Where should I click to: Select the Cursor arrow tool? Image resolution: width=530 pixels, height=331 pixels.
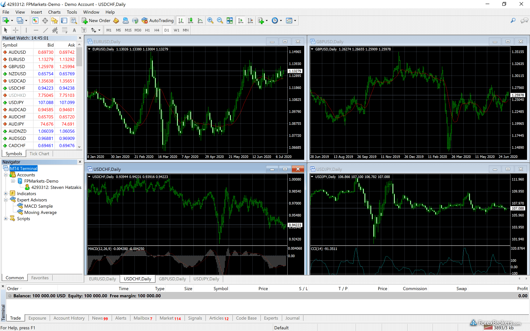pos(6,30)
